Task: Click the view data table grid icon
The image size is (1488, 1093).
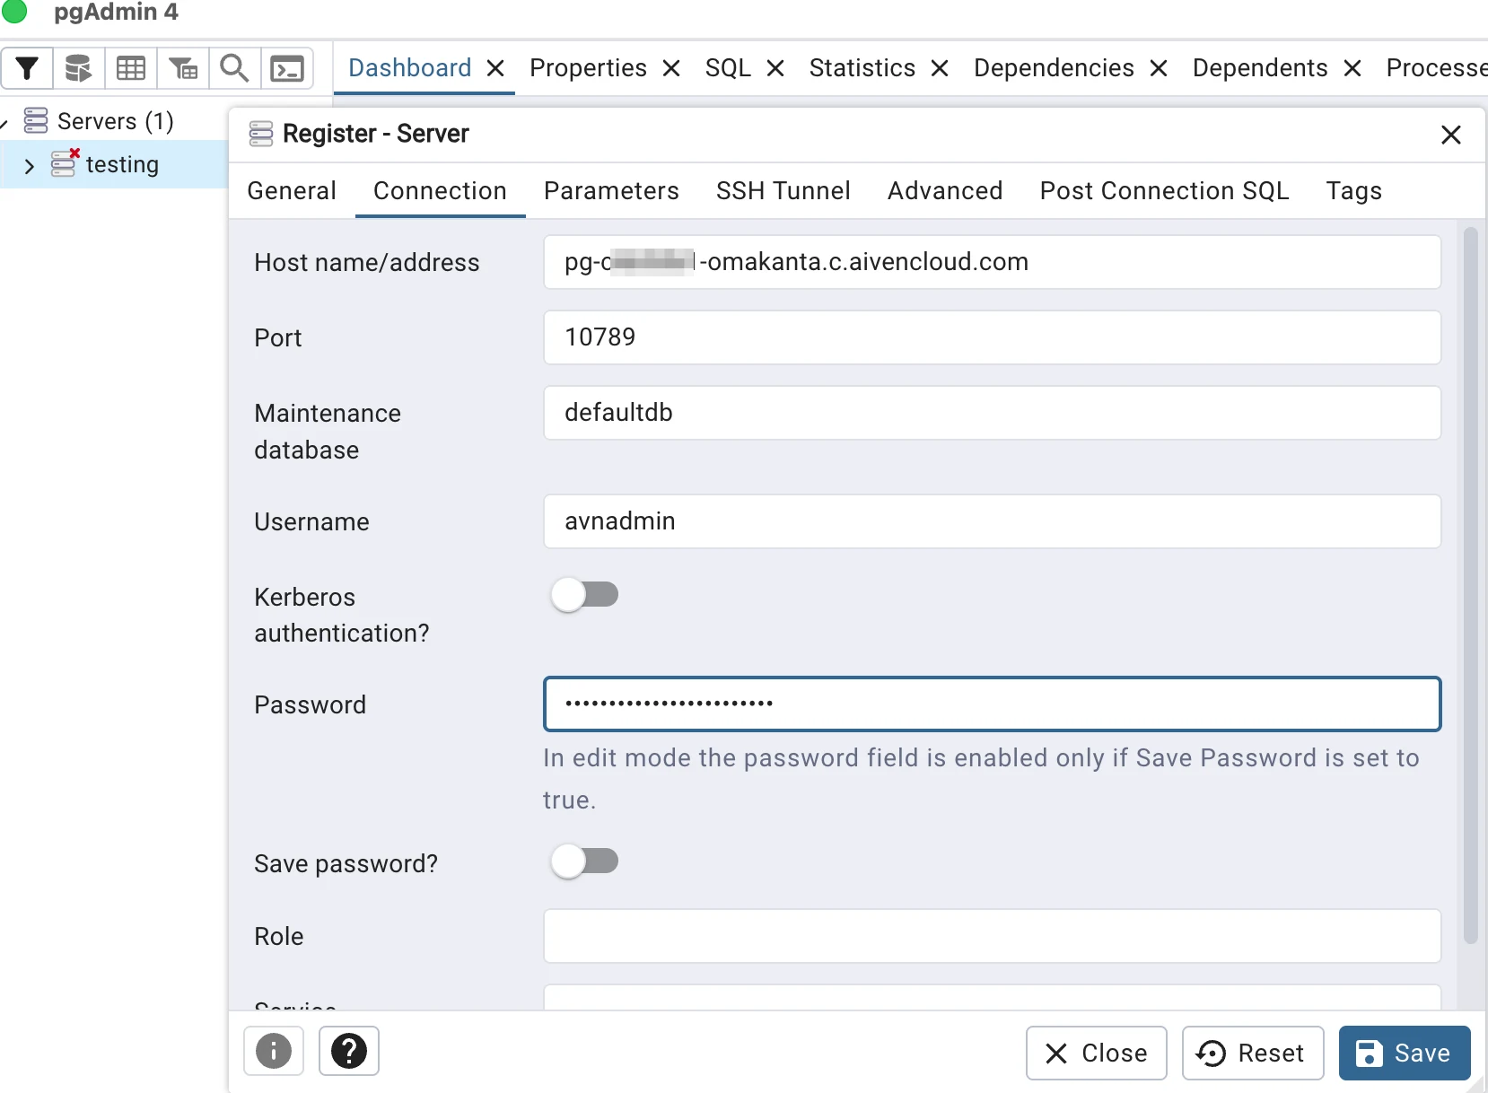Action: [x=131, y=68]
